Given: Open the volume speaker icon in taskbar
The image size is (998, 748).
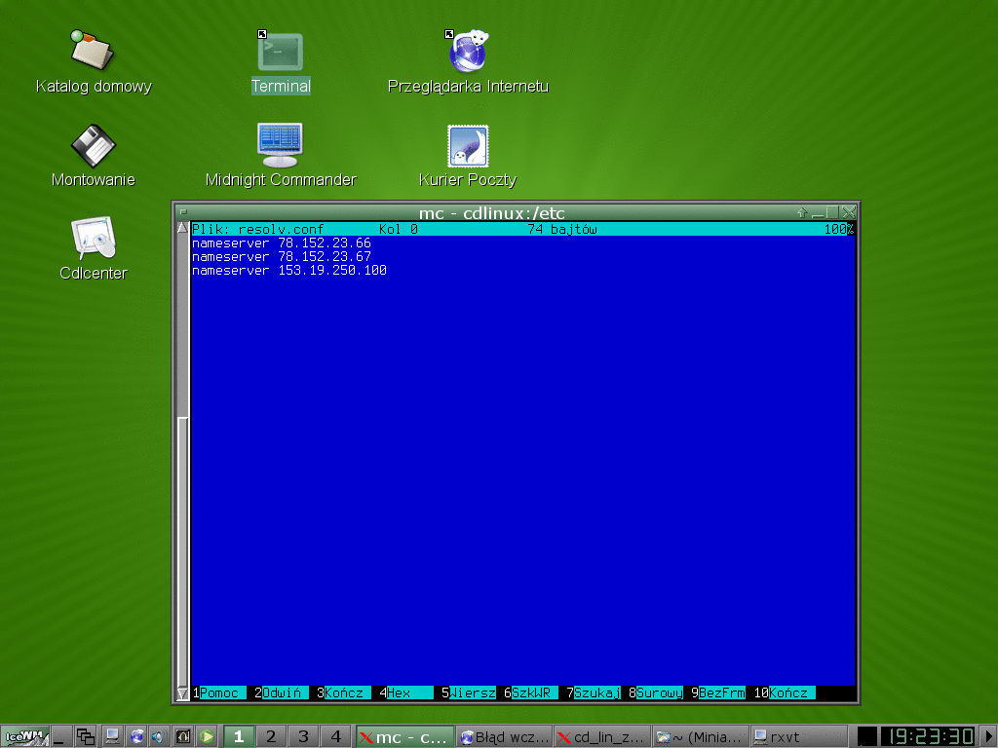Looking at the screenshot, I should click(159, 737).
